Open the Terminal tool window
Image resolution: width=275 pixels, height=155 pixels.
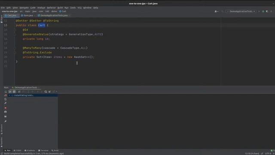43,151
